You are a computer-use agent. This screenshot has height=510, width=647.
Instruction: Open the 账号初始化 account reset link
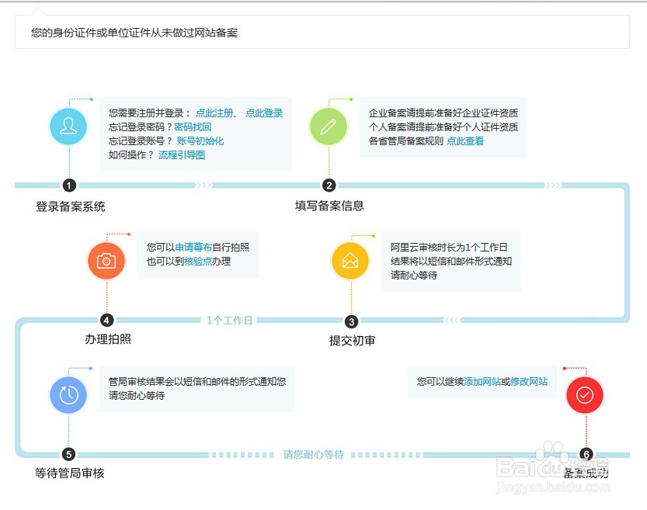[200, 141]
